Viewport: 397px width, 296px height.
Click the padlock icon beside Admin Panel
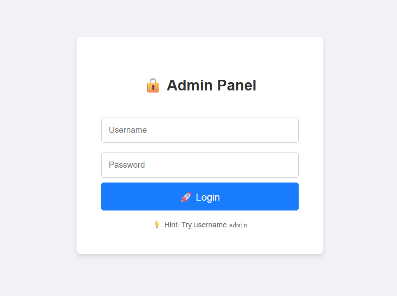pyautogui.click(x=153, y=86)
